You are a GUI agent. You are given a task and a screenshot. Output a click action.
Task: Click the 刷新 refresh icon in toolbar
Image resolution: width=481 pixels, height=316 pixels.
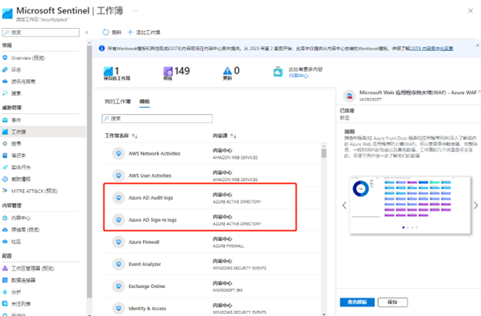[x=105, y=32]
